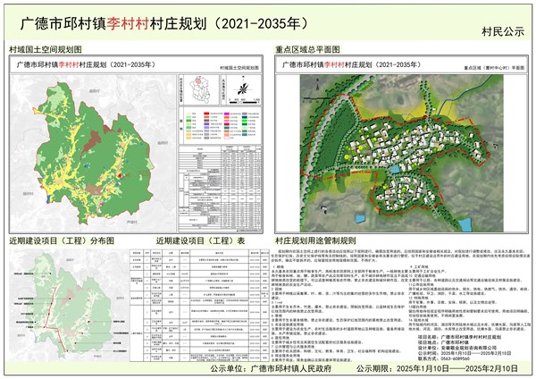Image resolution: width=536 pixels, height=379 pixels.
Task: Click the footer text 公示期限：2025年1月10日——2025年2月10日
Action: point(437,368)
